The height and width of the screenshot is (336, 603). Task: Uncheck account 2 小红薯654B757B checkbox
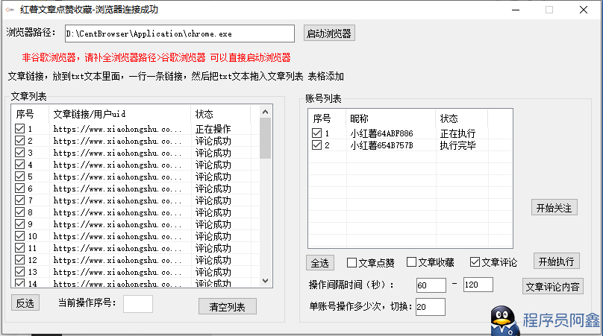click(x=316, y=145)
